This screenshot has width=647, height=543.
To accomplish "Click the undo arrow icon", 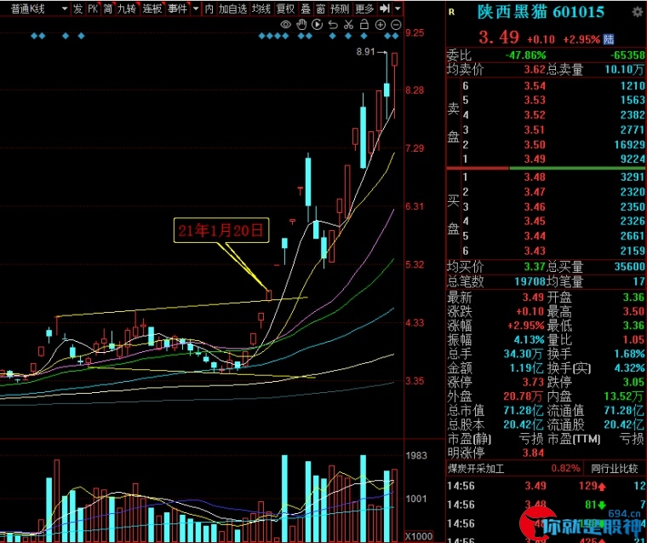I will pyautogui.click(x=333, y=25).
